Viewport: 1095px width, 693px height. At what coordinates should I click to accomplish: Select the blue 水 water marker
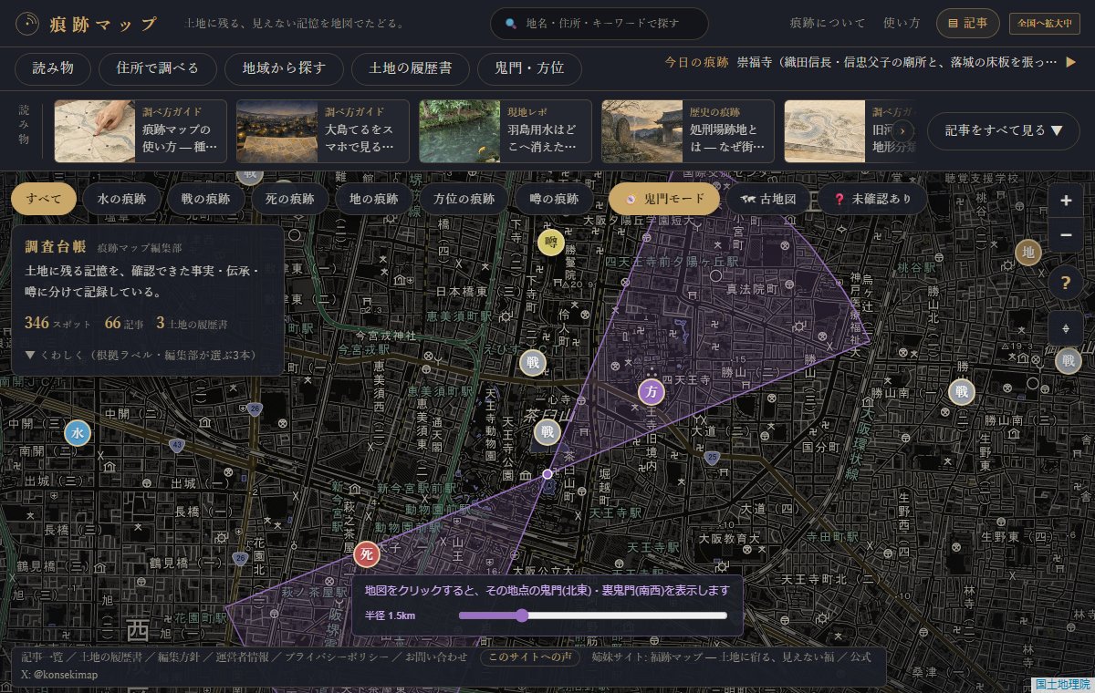pyautogui.click(x=78, y=433)
